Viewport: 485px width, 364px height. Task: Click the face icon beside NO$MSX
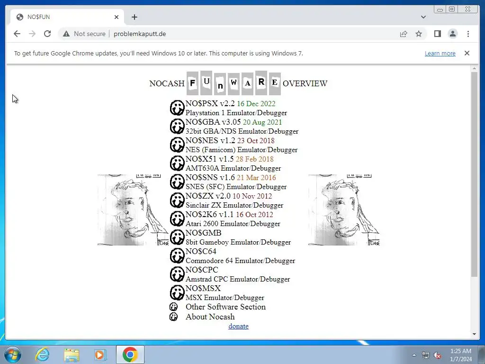pos(177,293)
